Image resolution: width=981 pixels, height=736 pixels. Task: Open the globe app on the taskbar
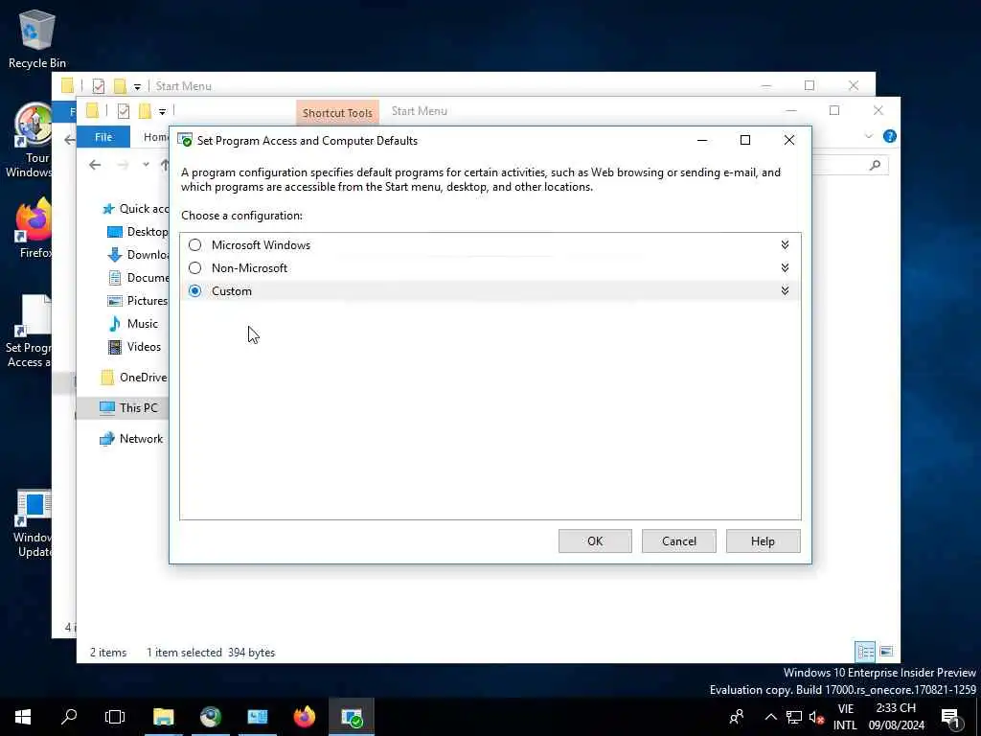pos(211,717)
